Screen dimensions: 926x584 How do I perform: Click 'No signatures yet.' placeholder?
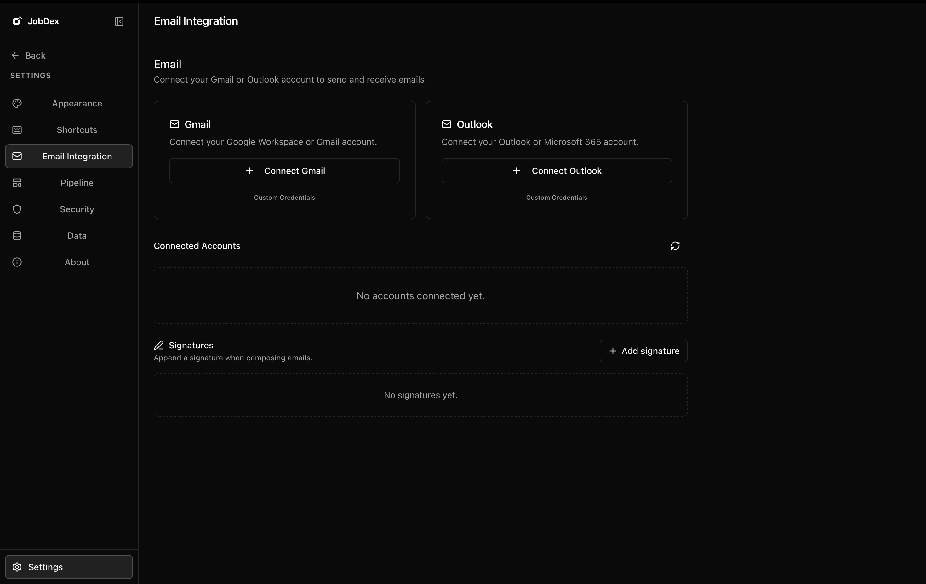pyautogui.click(x=421, y=395)
